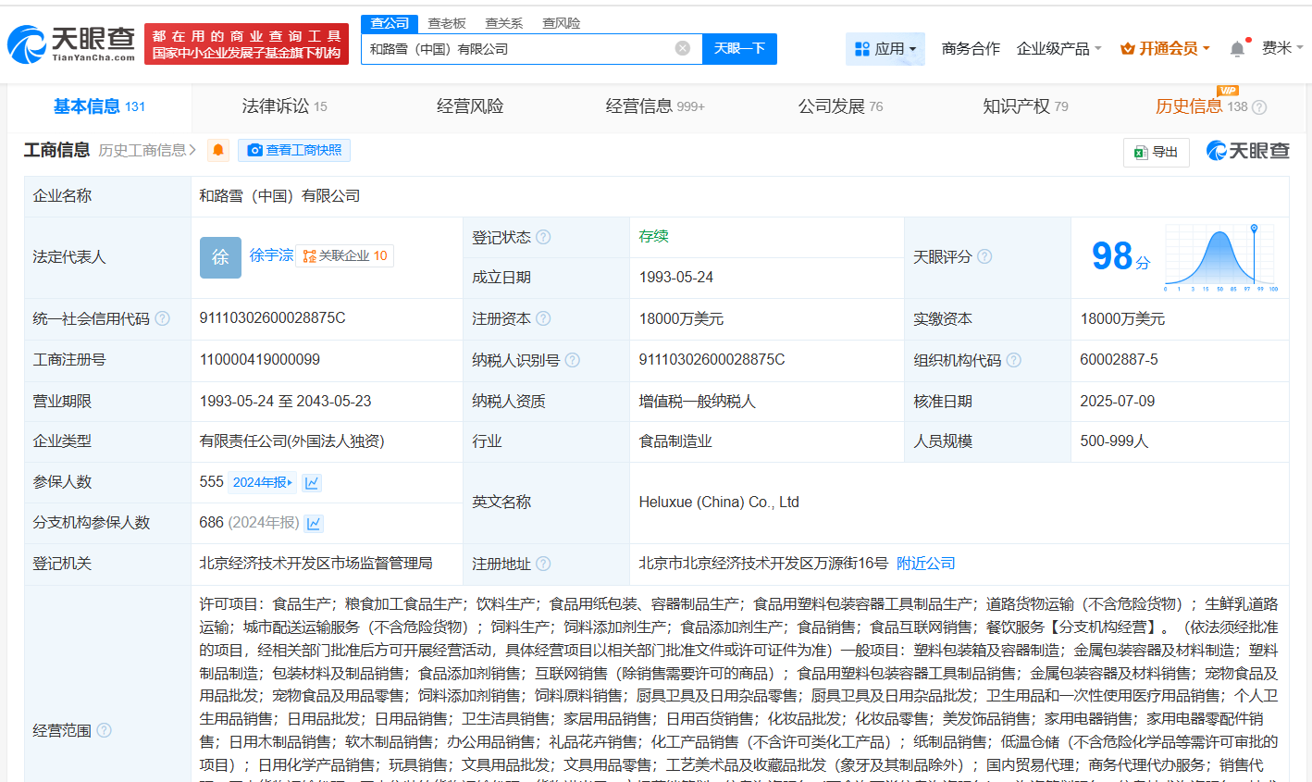Click the notification bell icon in header
The width and height of the screenshot is (1312, 782).
pos(1237,49)
